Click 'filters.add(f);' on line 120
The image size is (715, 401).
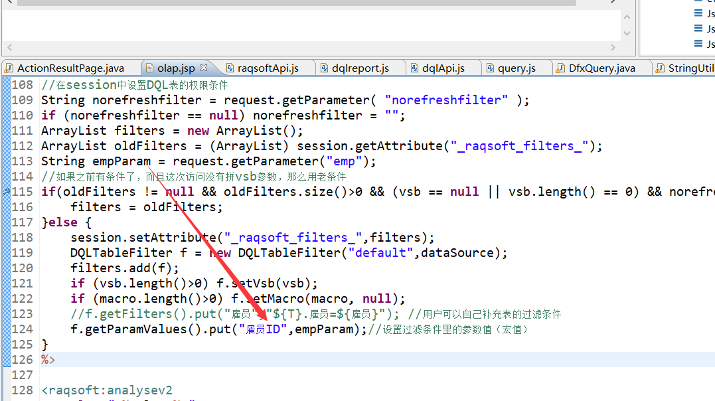tap(125, 268)
